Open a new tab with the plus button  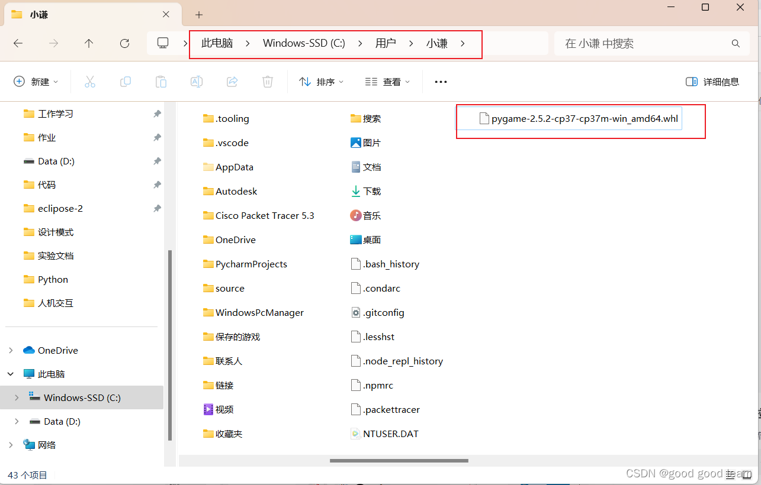pyautogui.click(x=198, y=14)
